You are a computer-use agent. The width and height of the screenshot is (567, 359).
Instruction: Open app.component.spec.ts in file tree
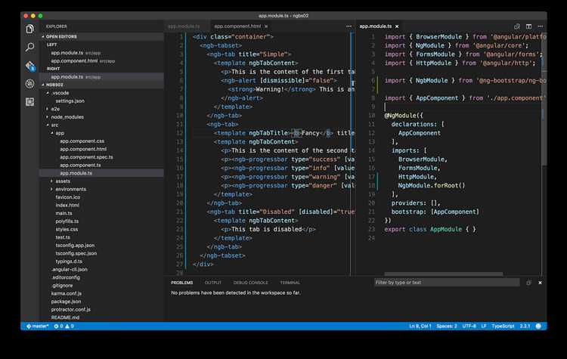point(86,157)
